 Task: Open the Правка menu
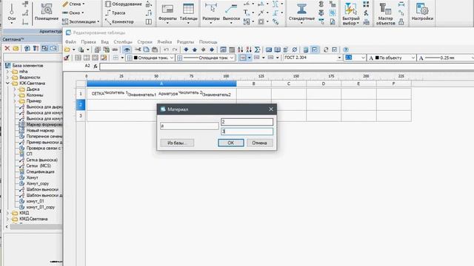pyautogui.click(x=89, y=42)
